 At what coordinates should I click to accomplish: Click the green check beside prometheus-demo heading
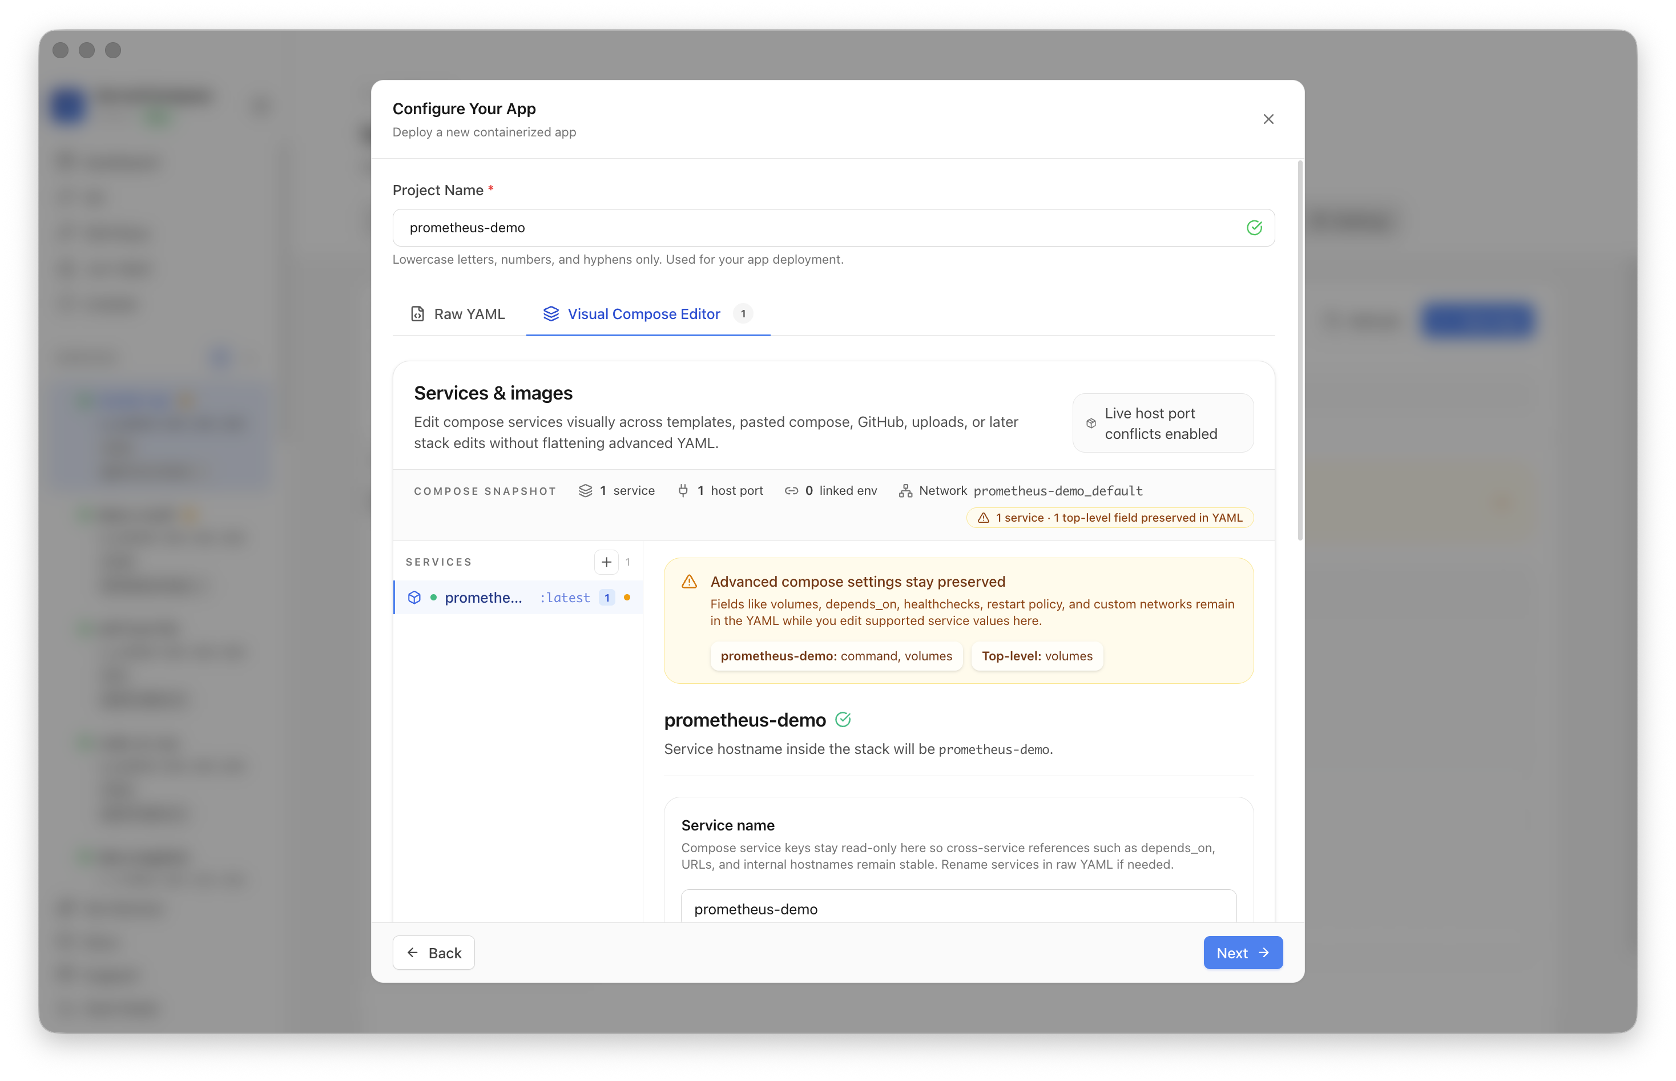[842, 720]
